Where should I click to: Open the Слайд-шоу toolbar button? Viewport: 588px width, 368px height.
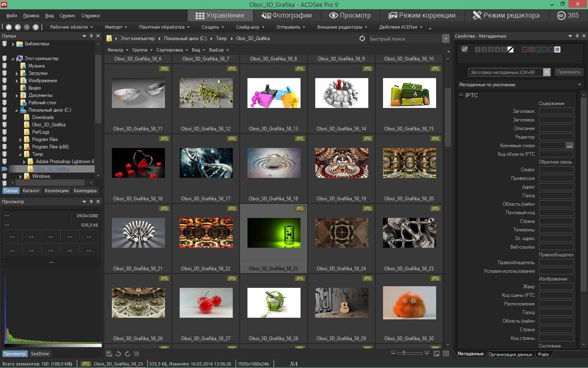click(250, 27)
